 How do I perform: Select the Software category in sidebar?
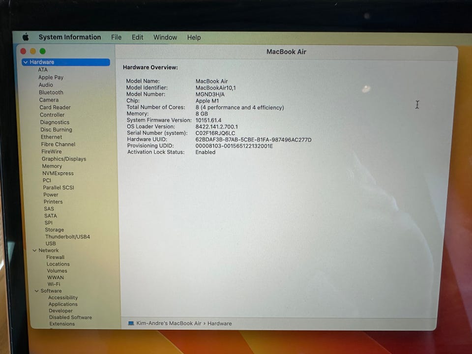pyautogui.click(x=51, y=291)
